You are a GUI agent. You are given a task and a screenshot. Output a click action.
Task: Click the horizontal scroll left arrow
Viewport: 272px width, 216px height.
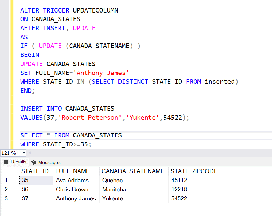click(x=30, y=153)
